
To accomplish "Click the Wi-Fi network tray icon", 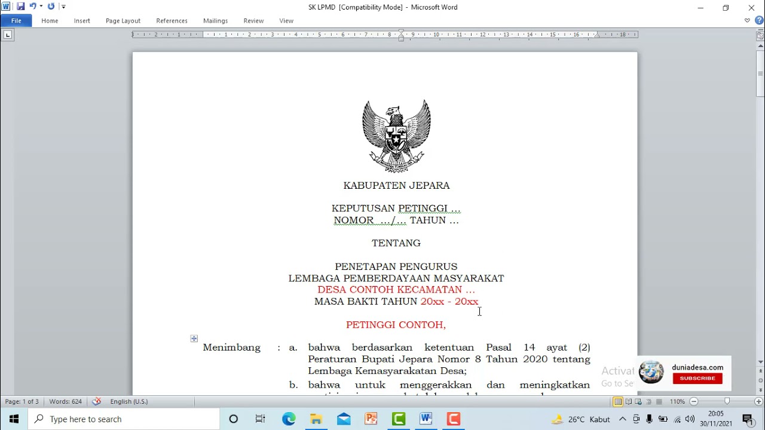I will (677, 419).
